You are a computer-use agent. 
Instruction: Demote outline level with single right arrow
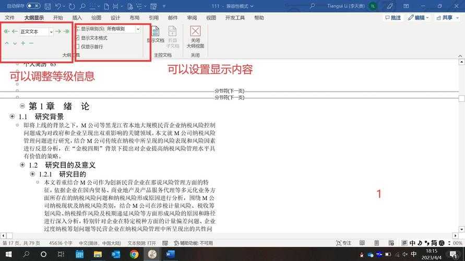(x=58, y=31)
